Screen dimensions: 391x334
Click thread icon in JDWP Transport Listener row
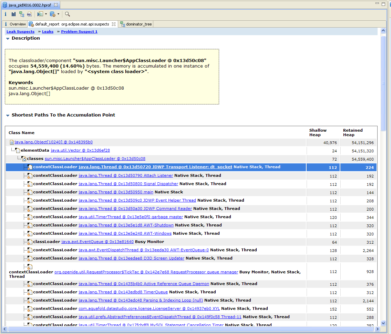click(30, 167)
